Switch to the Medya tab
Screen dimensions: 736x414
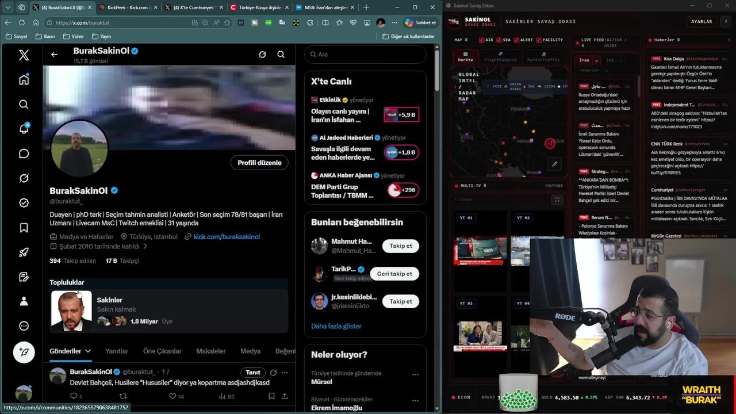click(x=250, y=351)
